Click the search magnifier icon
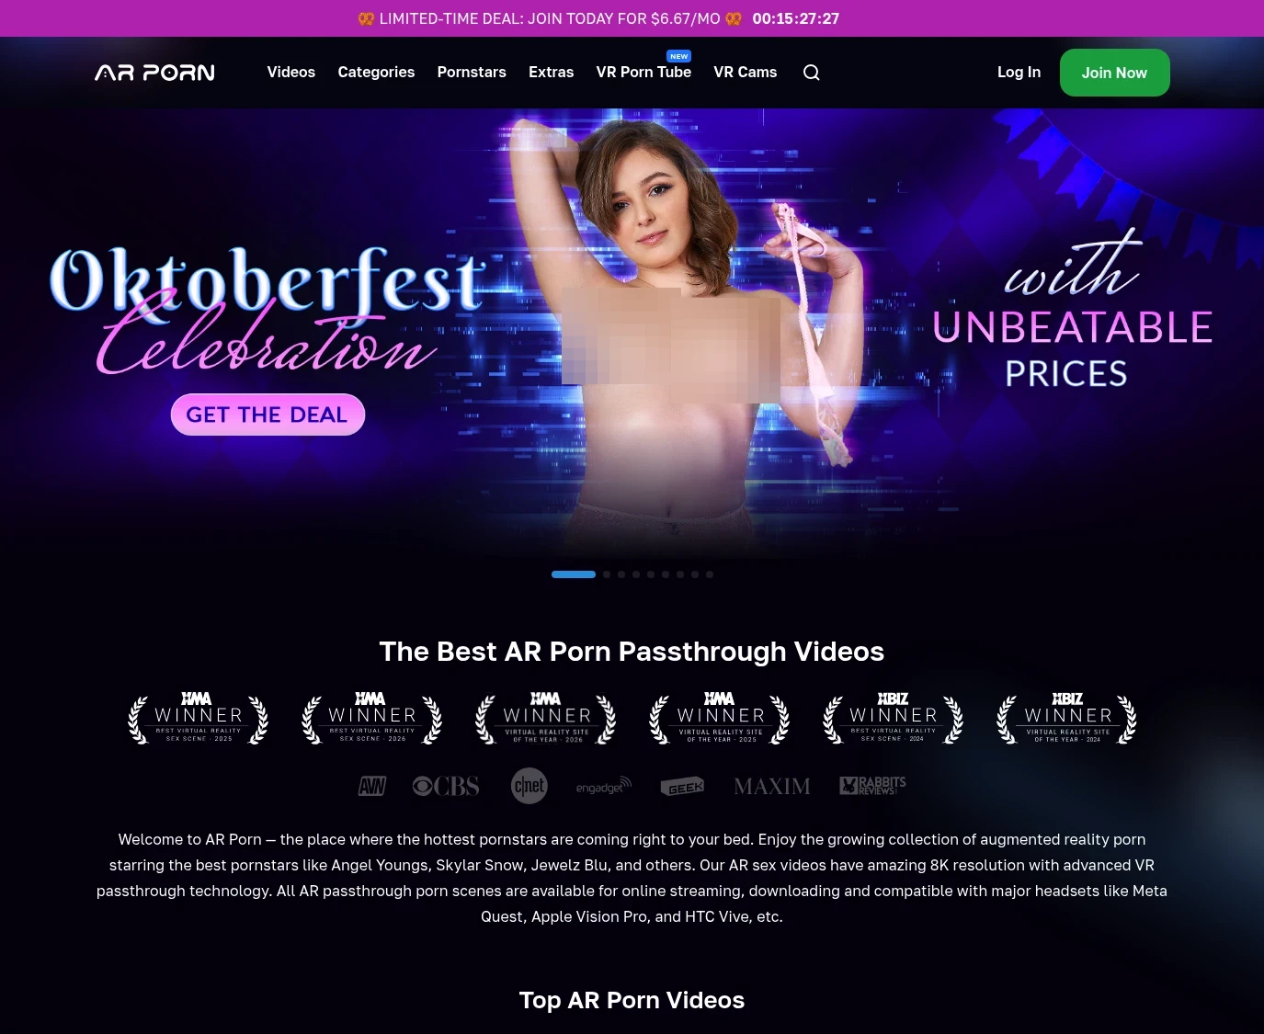1264x1034 pixels. pos(811,73)
